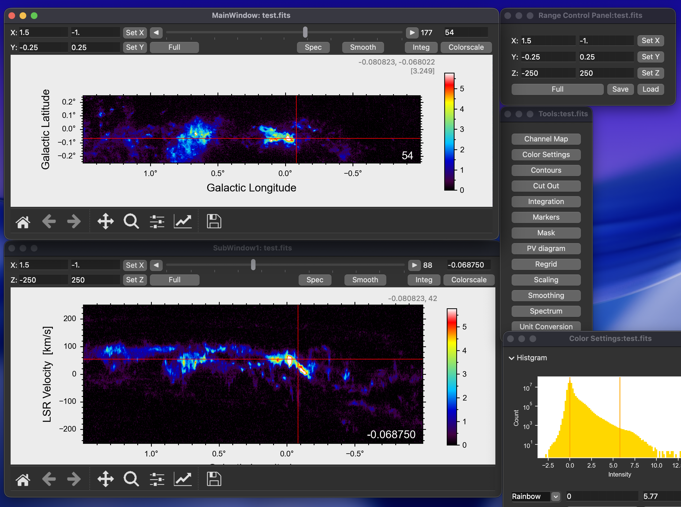Viewport: 681px width, 507px height.
Task: Click the Contours tool button
Action: point(546,170)
